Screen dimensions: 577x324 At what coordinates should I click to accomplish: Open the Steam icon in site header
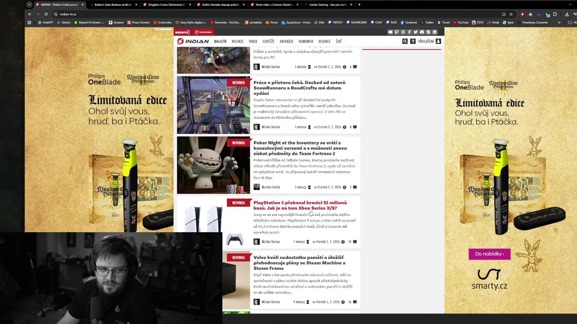(x=428, y=32)
